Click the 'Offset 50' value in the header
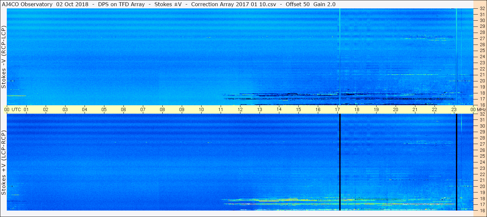This screenshot has width=487, height=217. [298, 4]
